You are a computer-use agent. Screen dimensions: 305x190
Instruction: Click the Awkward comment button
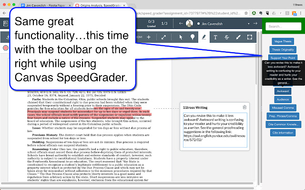283,91
